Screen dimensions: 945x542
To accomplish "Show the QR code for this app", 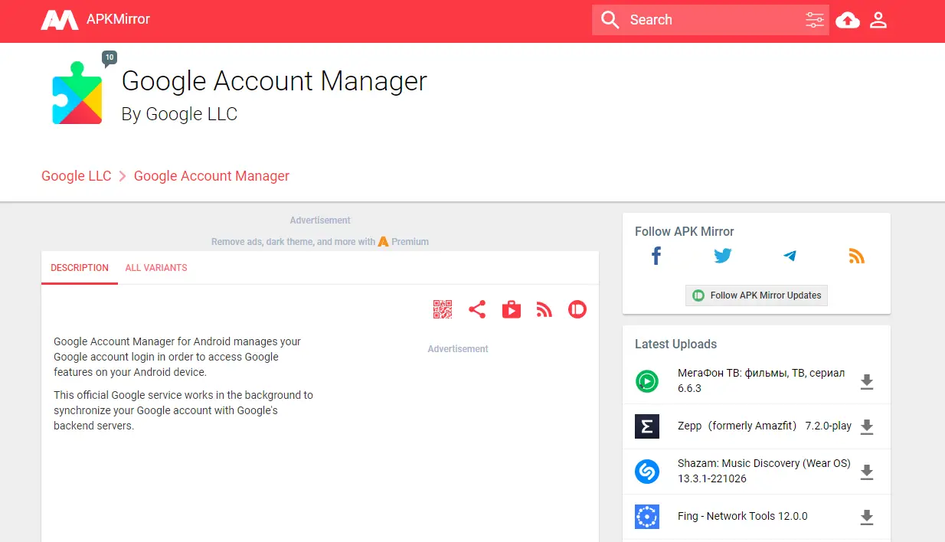I will pyautogui.click(x=443, y=309).
